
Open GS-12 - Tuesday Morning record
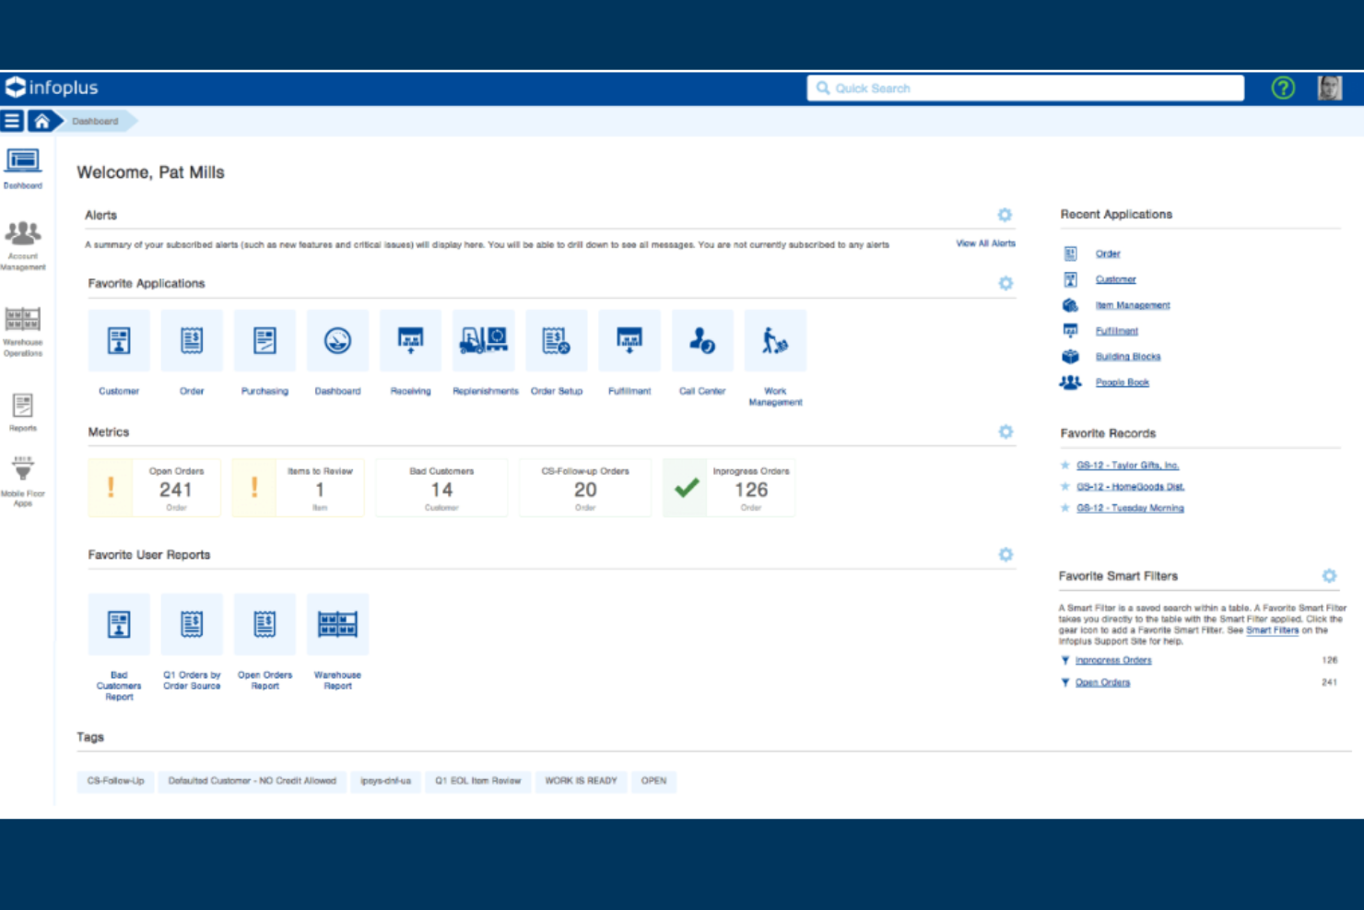pyautogui.click(x=1130, y=508)
